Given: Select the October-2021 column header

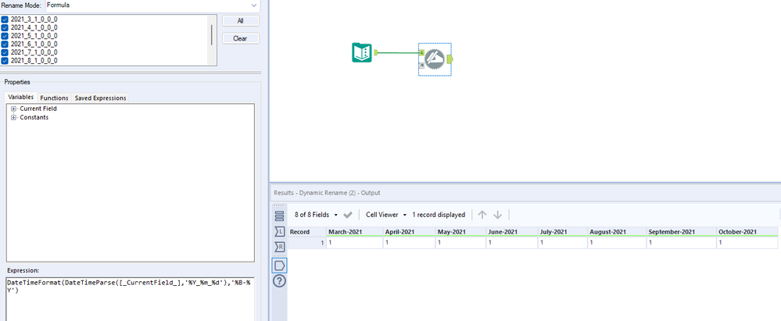Looking at the screenshot, I should tap(747, 232).
